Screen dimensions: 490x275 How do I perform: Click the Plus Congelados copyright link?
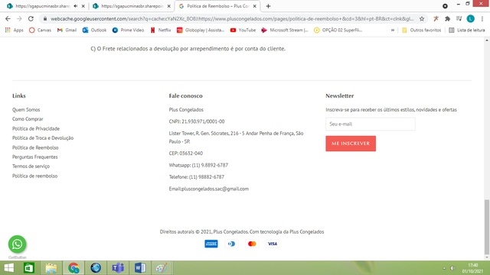pyautogui.click(x=306, y=232)
